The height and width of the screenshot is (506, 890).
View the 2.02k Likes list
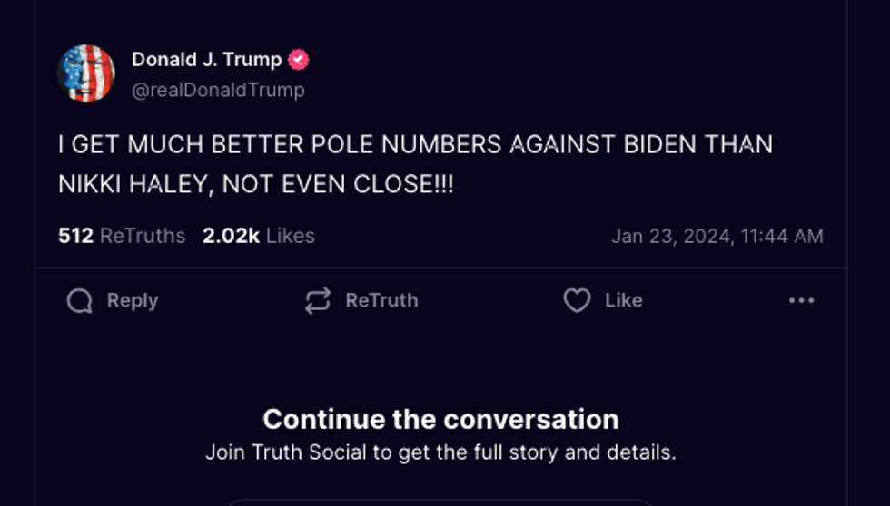pyautogui.click(x=259, y=236)
